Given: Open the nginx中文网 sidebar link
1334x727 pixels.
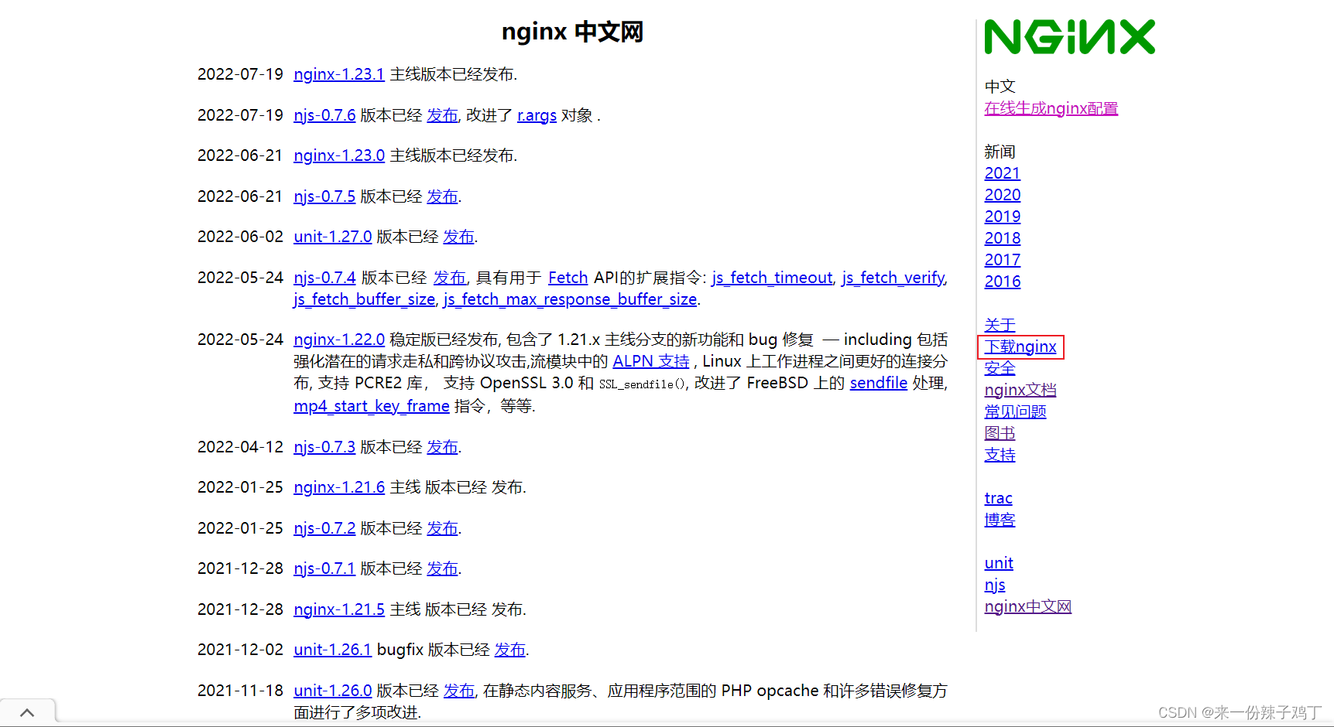Looking at the screenshot, I should [1028, 606].
